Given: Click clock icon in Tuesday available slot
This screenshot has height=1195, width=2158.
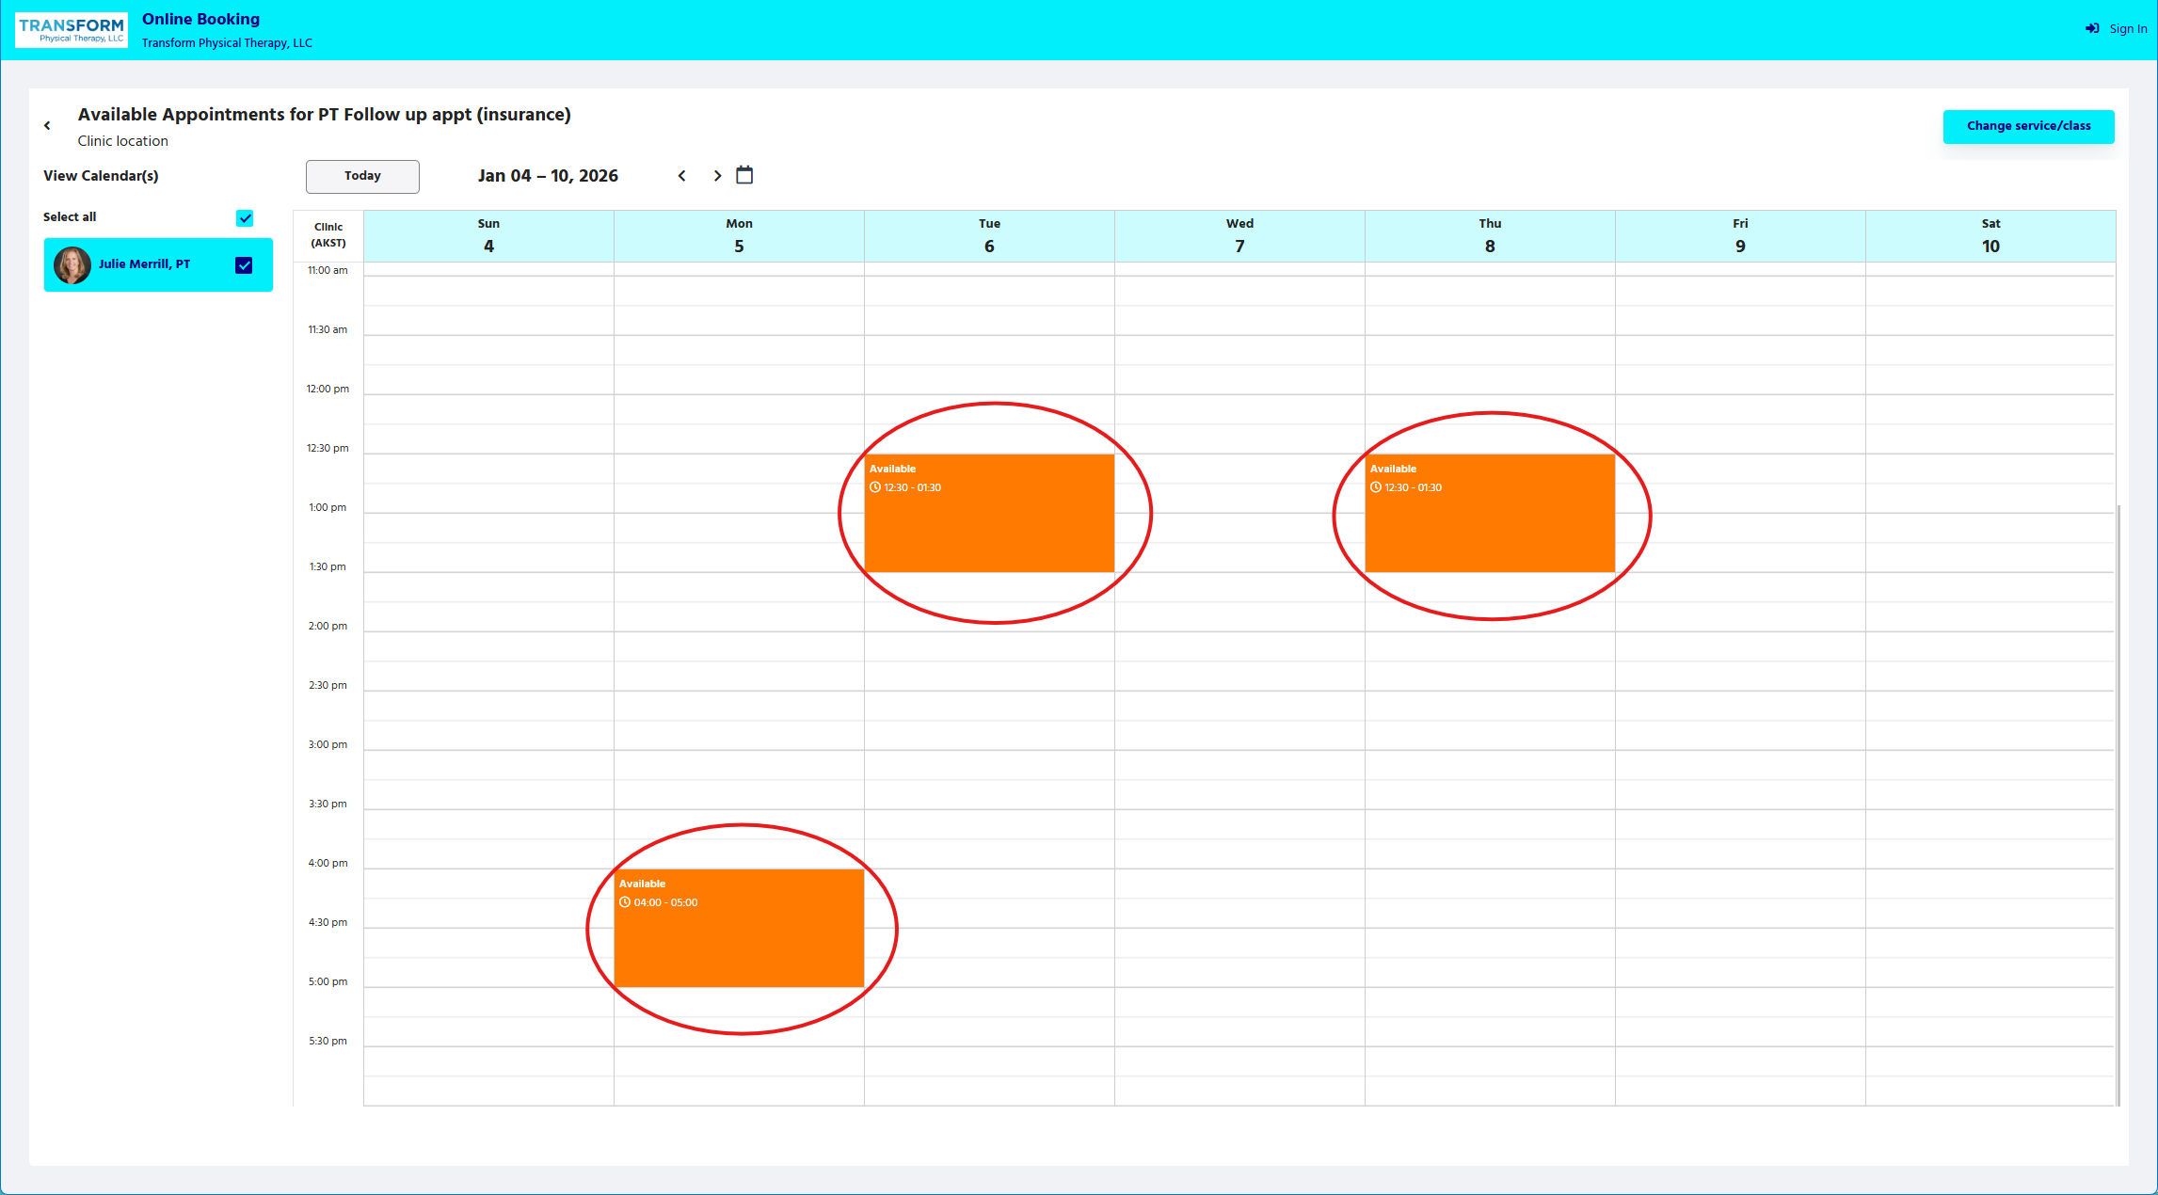Looking at the screenshot, I should coord(875,487).
